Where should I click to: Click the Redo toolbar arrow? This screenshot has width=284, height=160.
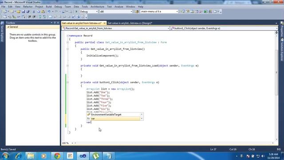tap(56, 12)
